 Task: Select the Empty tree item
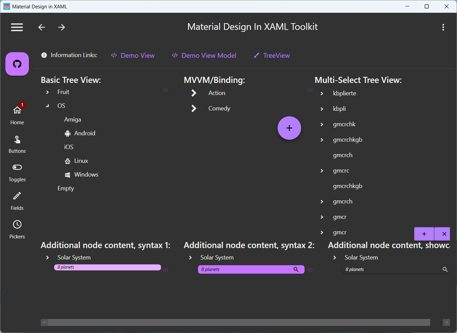click(x=66, y=188)
